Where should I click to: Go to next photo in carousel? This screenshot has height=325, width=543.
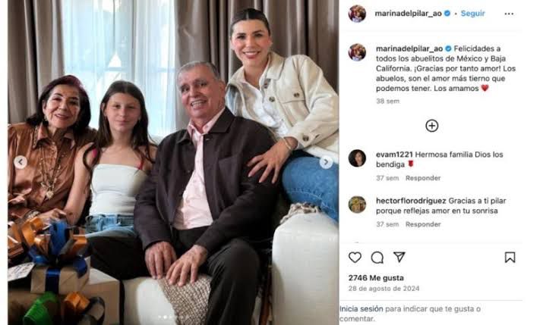point(326,162)
